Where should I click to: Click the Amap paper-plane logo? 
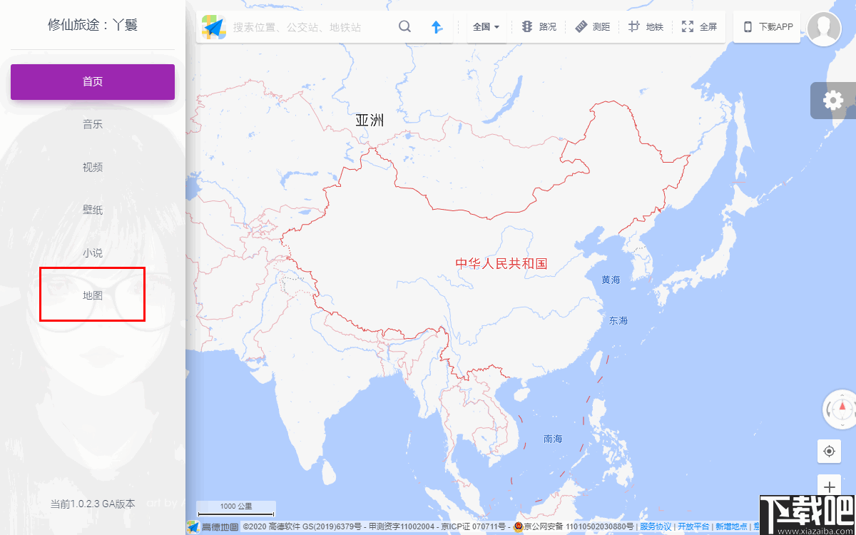coord(213,26)
